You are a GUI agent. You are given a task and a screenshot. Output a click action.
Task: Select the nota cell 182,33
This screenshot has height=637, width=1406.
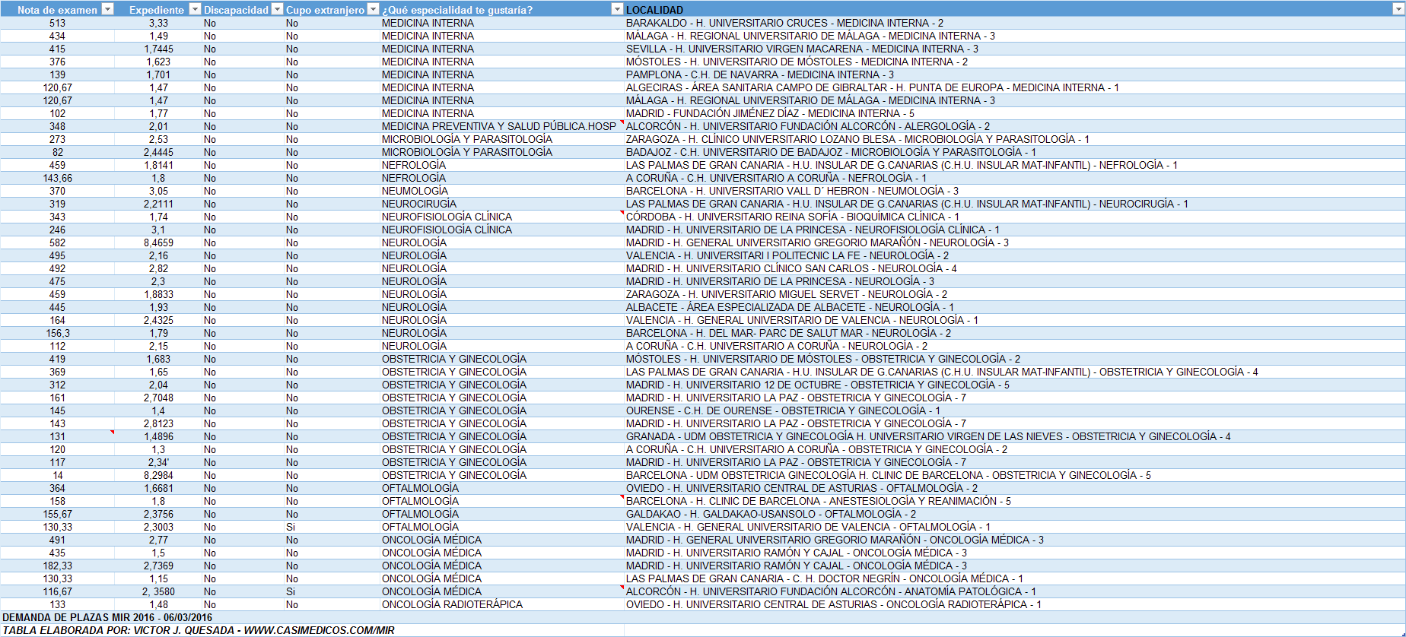[57, 566]
